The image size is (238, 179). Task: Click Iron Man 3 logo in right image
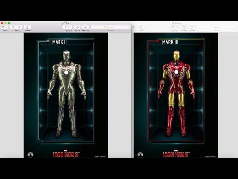pos(176,154)
